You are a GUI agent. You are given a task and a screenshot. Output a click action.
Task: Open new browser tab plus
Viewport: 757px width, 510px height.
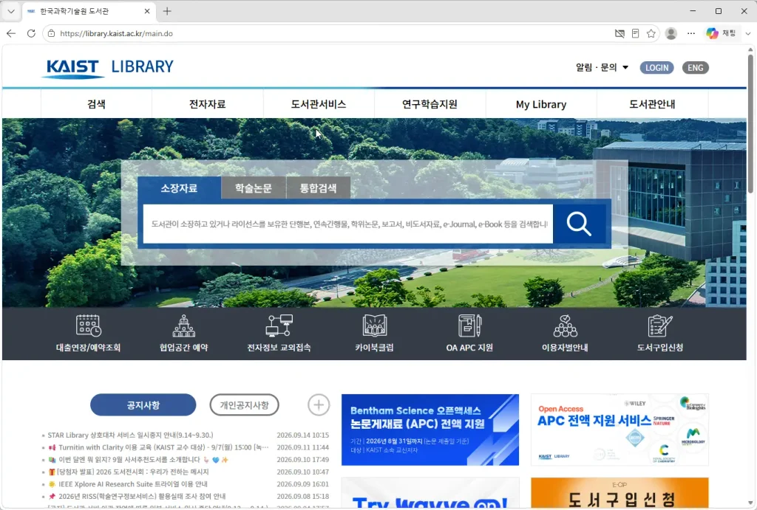[x=167, y=11]
